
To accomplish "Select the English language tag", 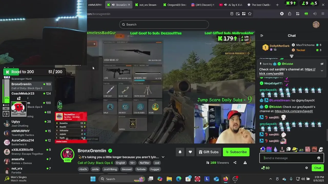I will tap(121, 163).
